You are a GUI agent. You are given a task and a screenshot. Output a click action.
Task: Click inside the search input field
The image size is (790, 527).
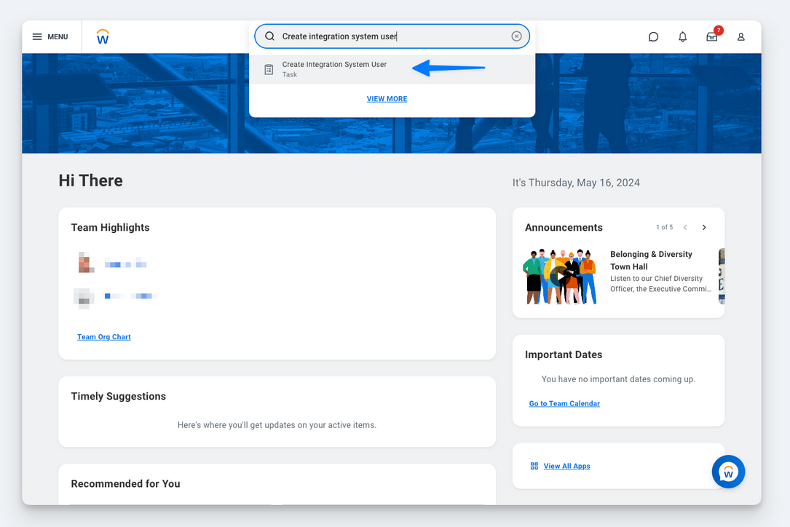(393, 36)
